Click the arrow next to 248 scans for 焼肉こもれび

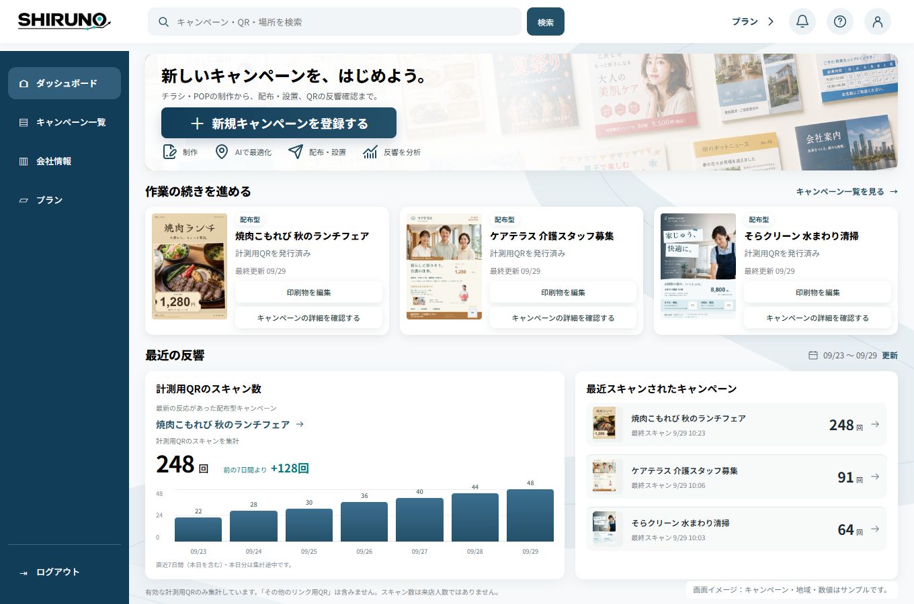tap(875, 424)
